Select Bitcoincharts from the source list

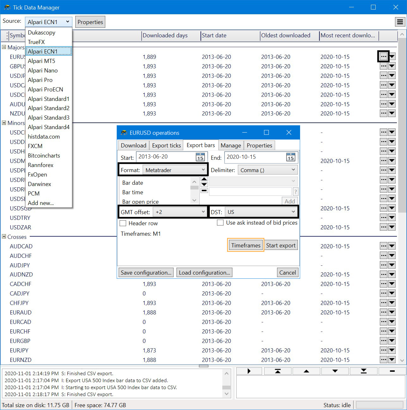[x=49, y=156]
